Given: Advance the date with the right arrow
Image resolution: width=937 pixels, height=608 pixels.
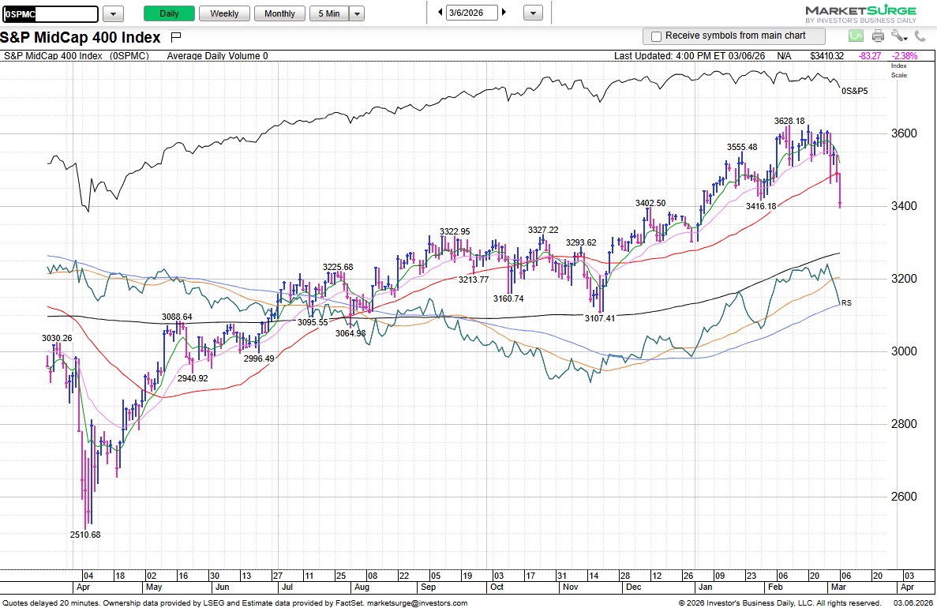Looking at the screenshot, I should click(x=504, y=13).
